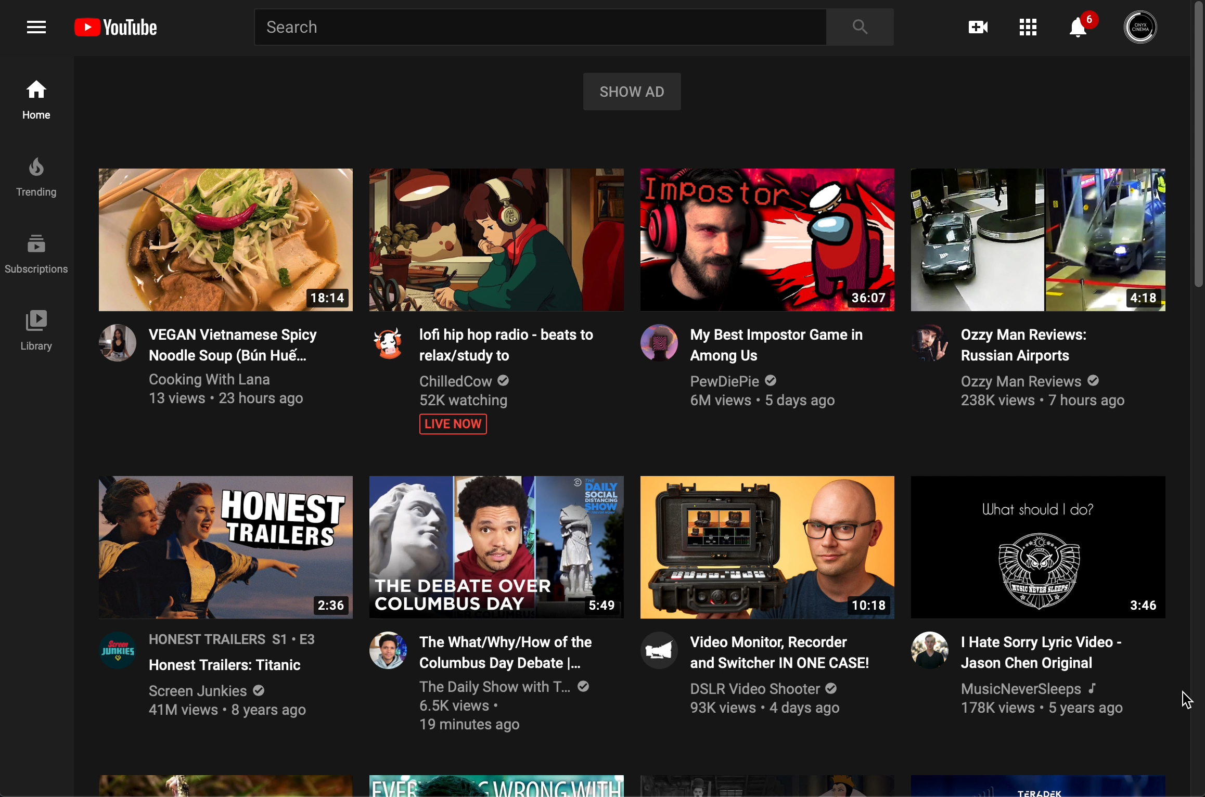Open the notifications bell
The height and width of the screenshot is (797, 1205).
[x=1078, y=28]
